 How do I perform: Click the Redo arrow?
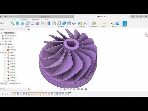(x=14, y=16)
